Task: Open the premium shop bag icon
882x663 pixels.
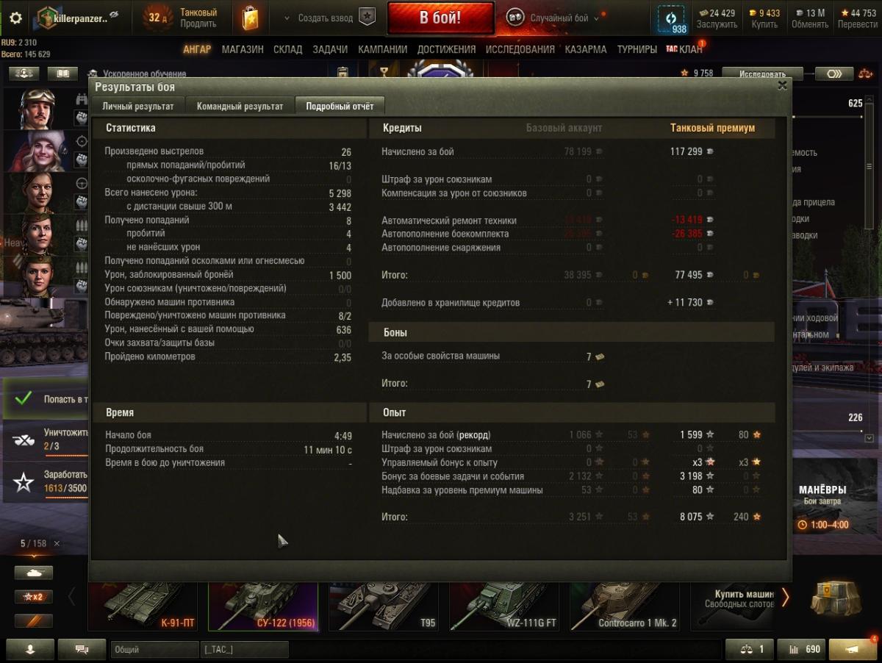Action: pyautogui.click(x=251, y=18)
